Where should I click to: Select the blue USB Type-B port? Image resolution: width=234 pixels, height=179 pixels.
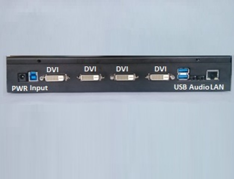33,76
